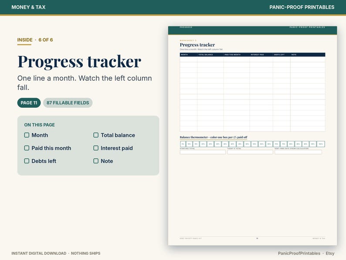Click the MONEY & TAX header label
Viewport: 346px width, 260px height.
(x=28, y=7)
